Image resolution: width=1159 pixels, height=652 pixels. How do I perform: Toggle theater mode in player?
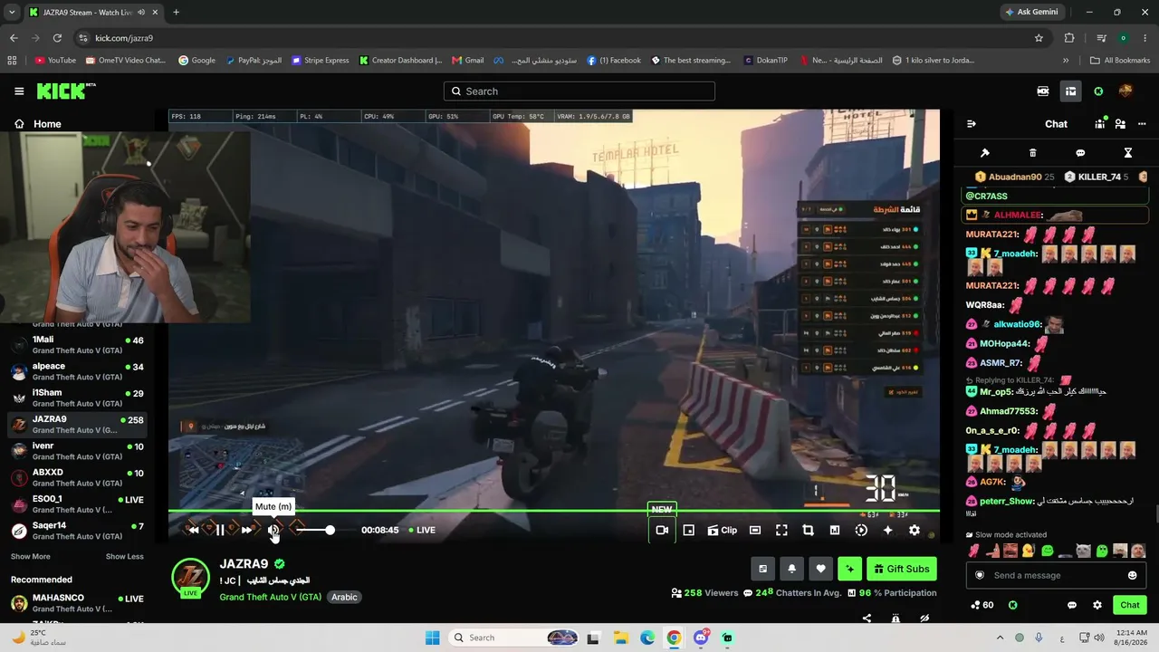pyautogui.click(x=755, y=530)
